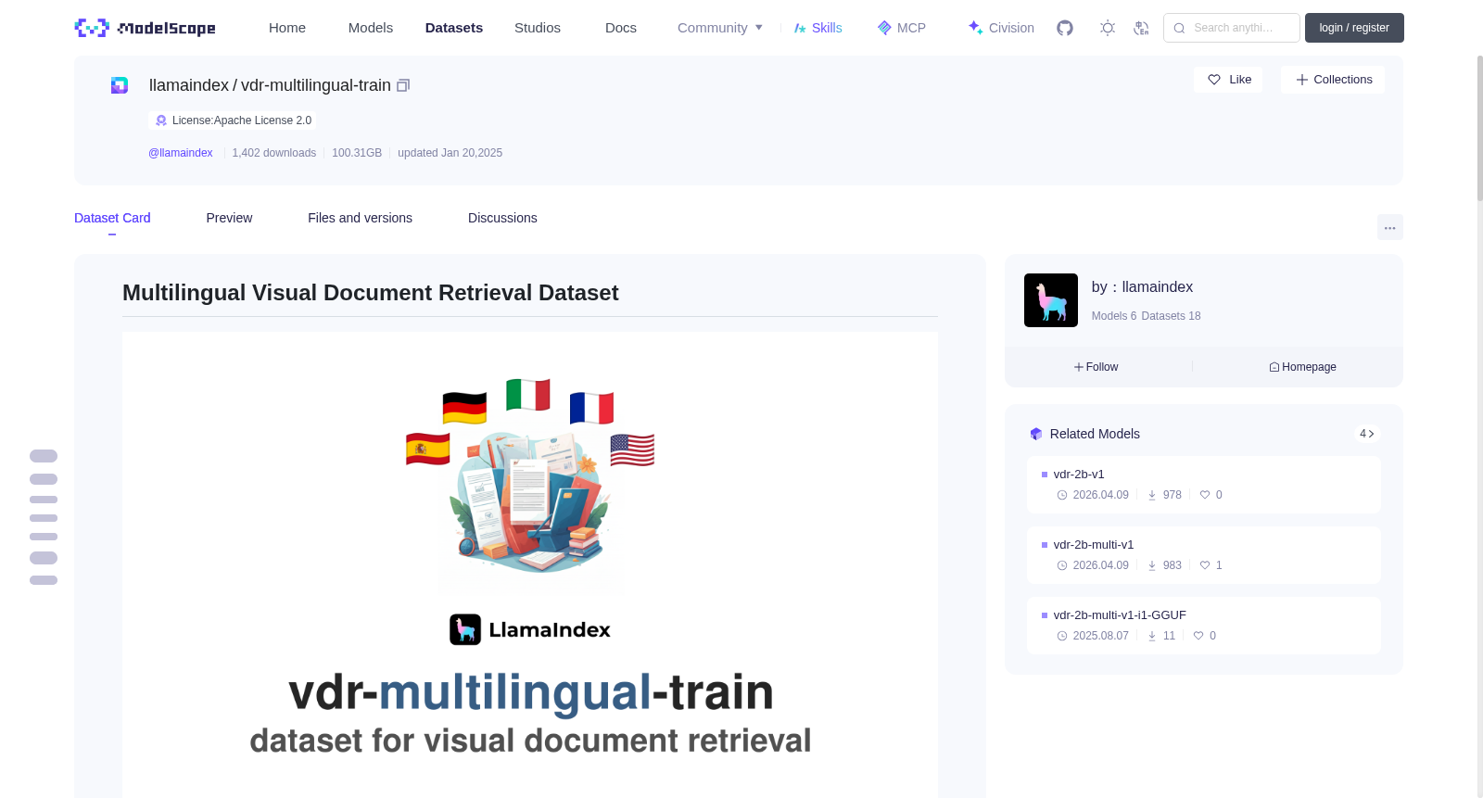1483x798 pixels.
Task: Open the Docs page
Action: [621, 28]
